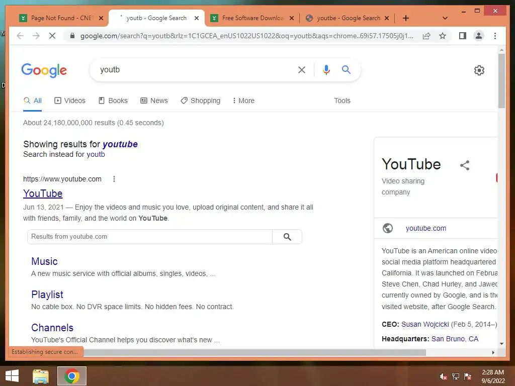Open the tab search dropdown arrow
515x386 pixels.
pyautogui.click(x=445, y=18)
